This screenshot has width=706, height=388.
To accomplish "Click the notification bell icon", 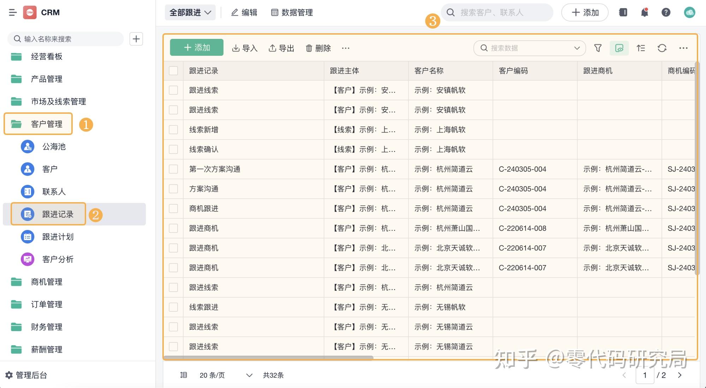I will [x=644, y=12].
